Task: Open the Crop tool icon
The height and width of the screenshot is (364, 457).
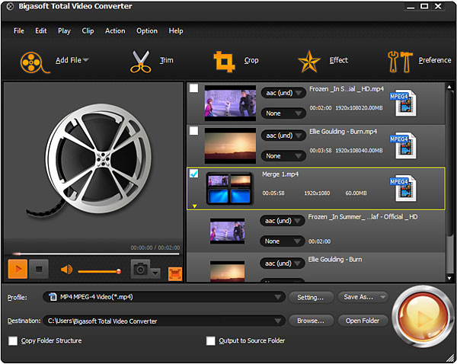Action: [224, 62]
